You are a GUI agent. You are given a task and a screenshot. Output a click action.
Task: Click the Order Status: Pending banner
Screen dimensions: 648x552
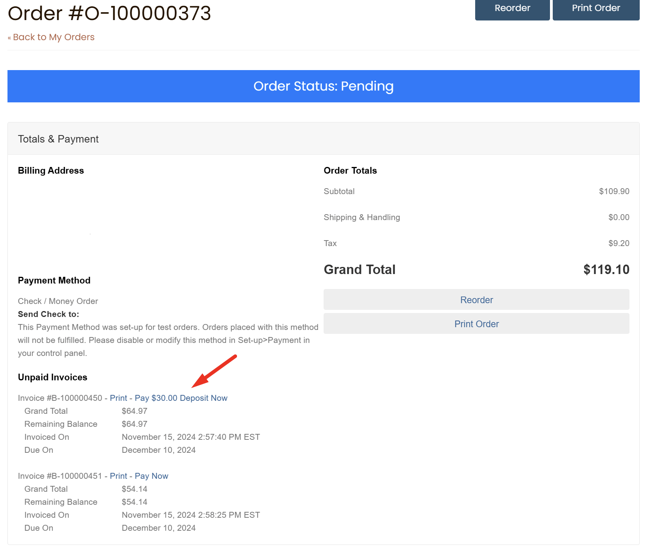(x=324, y=86)
